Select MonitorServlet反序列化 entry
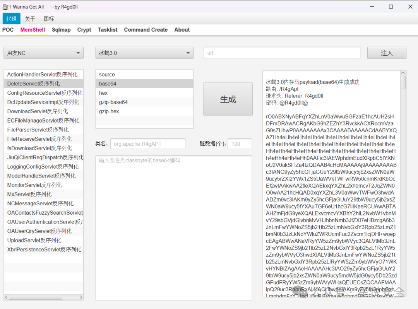This screenshot has height=309, width=418. (43, 185)
